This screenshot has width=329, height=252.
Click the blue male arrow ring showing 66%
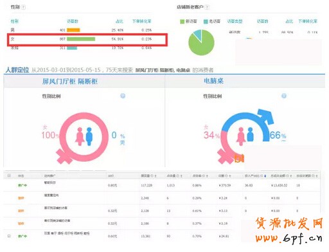coord(248,125)
